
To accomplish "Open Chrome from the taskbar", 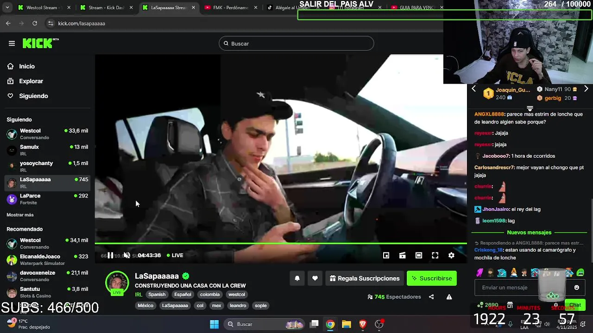I will click(x=330, y=324).
